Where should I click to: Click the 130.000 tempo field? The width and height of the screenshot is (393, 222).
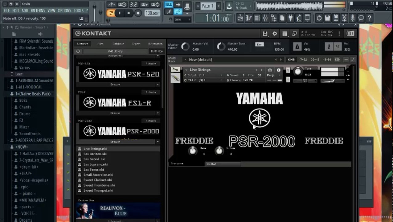tap(152, 13)
